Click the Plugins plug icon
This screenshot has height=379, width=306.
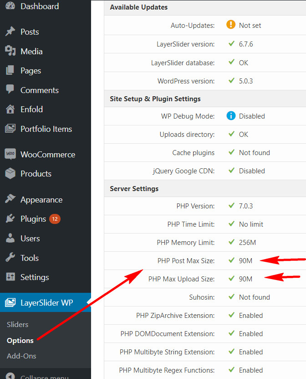pos(10,218)
